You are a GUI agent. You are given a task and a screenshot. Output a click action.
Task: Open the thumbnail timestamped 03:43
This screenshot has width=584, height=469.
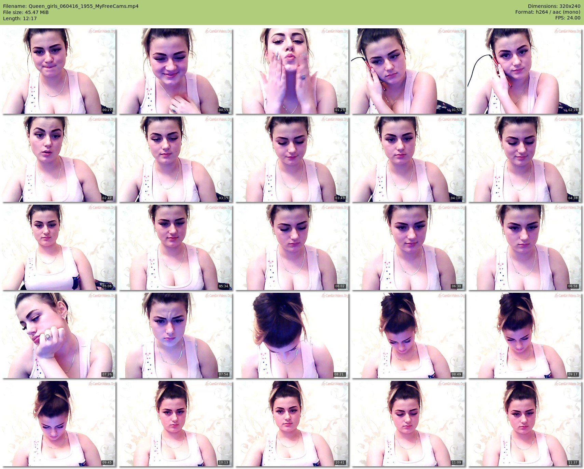pos(292,159)
